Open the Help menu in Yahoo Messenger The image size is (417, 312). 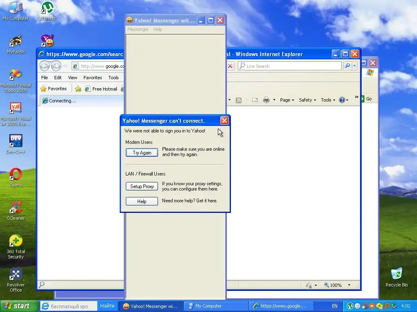coord(158,29)
